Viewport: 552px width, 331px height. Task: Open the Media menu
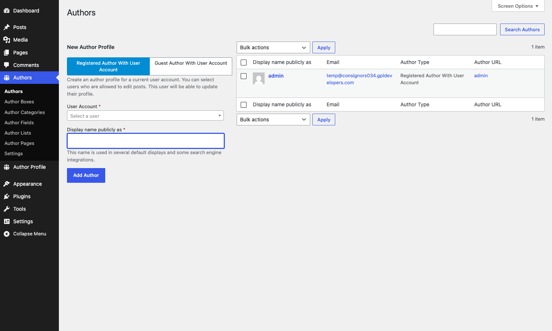coord(29,40)
